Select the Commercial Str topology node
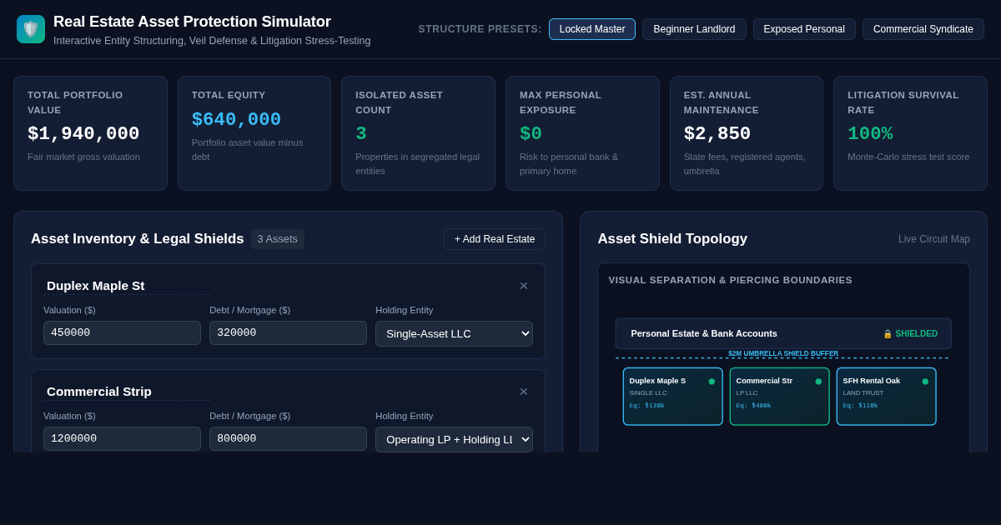 [x=780, y=397]
